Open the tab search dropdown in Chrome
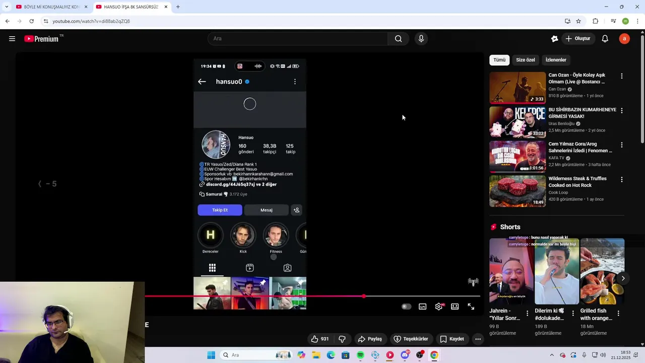645x363 pixels. click(x=6, y=7)
